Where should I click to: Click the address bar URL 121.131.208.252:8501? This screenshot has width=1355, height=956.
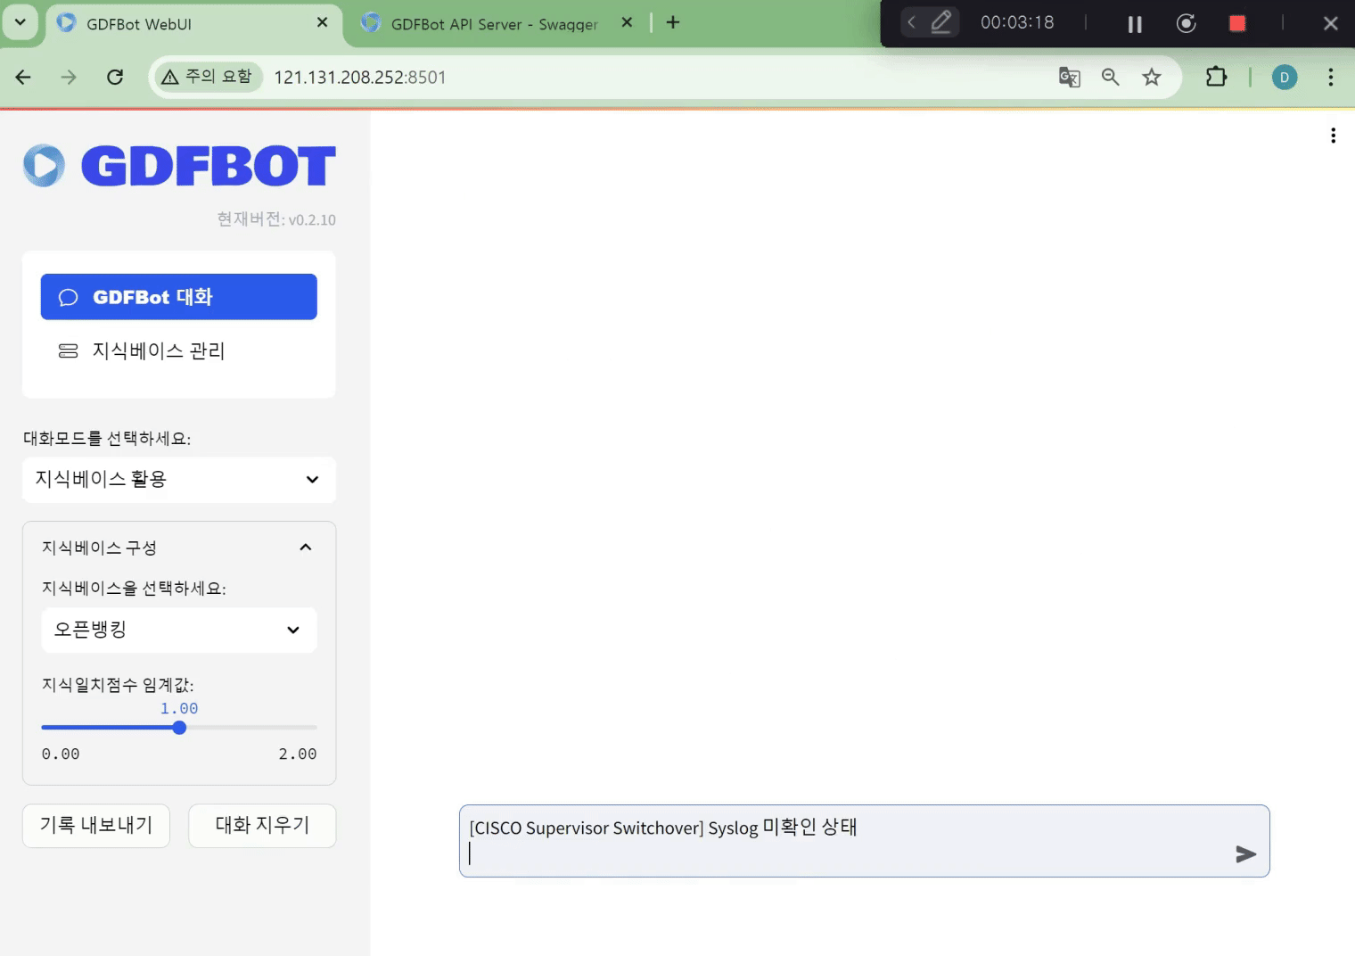click(360, 78)
